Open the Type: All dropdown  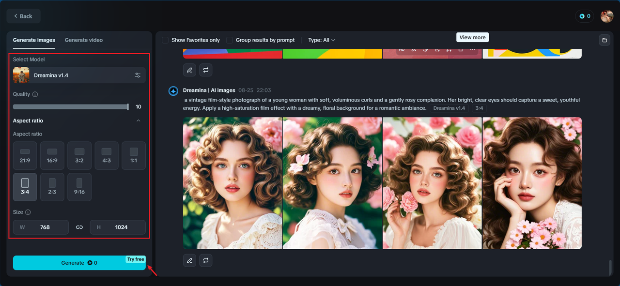(x=322, y=40)
